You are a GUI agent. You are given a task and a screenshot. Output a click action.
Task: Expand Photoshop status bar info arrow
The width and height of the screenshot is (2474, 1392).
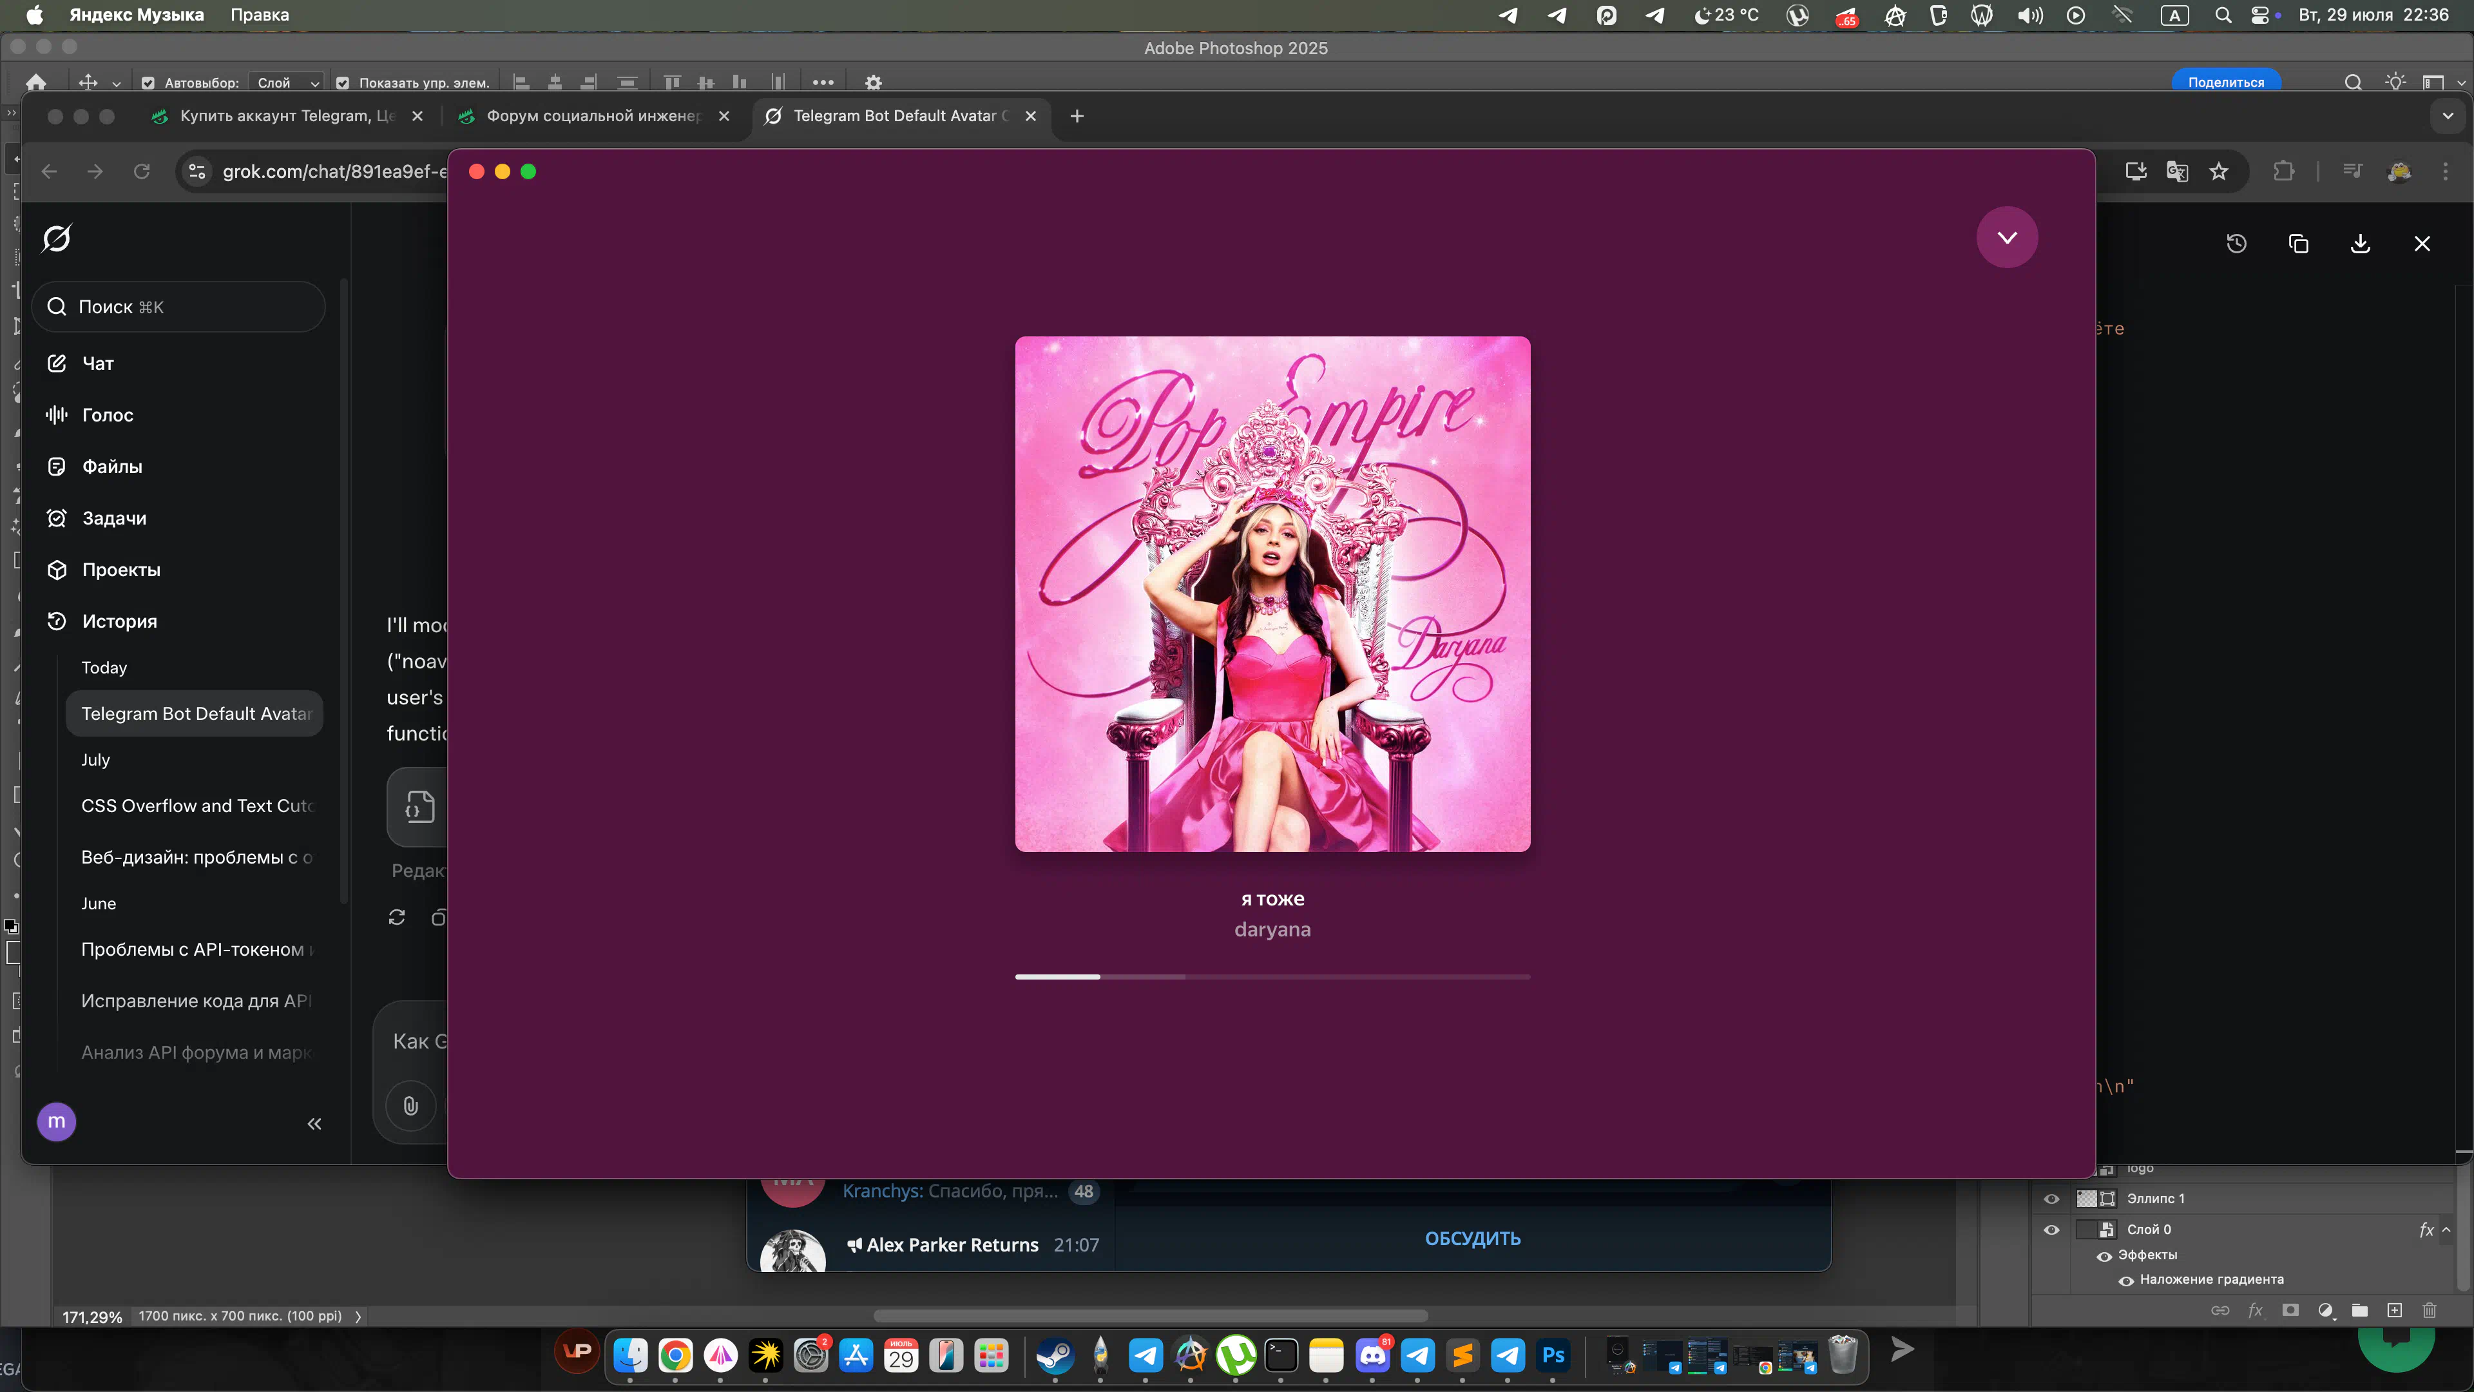[358, 1316]
